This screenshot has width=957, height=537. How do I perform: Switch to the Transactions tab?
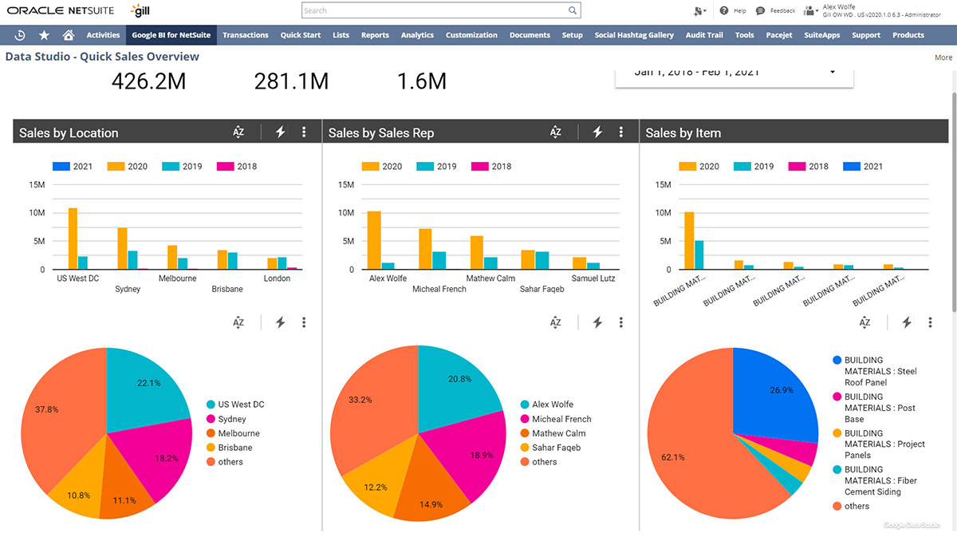click(x=245, y=35)
